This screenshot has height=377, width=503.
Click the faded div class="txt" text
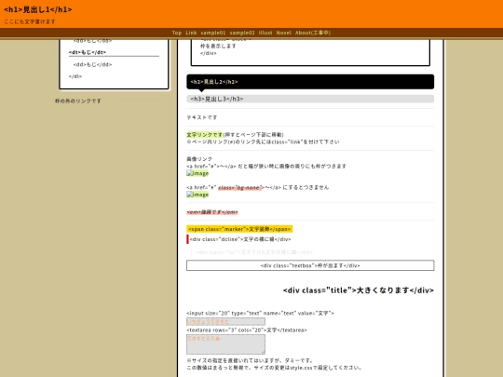[254, 252]
